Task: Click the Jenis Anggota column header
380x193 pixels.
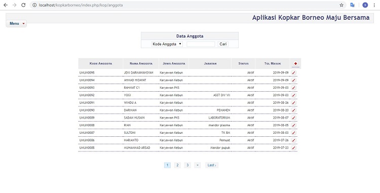Action: [174, 63]
